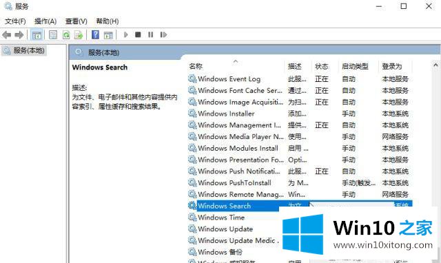441x263 pixels.
Task: Open the Help question mark icon
Action: click(95, 34)
